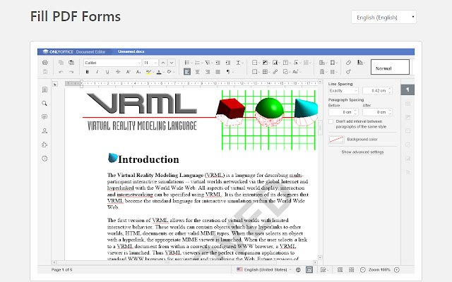Viewport: 452px width, 282px height.
Task: Apply Subscript formatting
Action: [x=138, y=72]
